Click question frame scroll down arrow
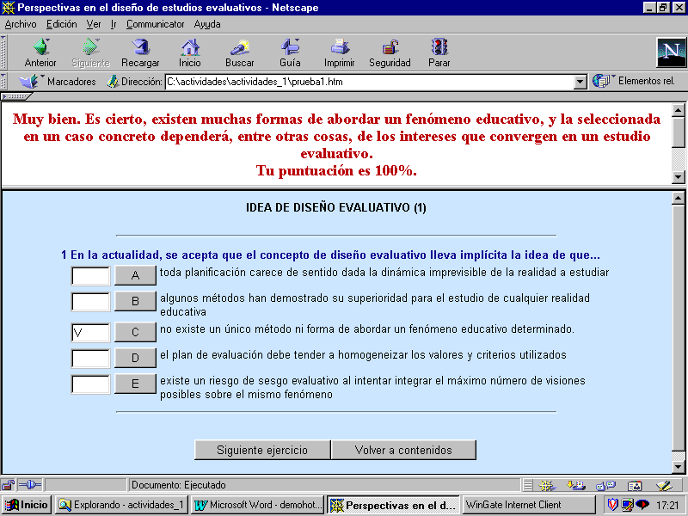Screen dimensions: 688x516 pos(678,467)
